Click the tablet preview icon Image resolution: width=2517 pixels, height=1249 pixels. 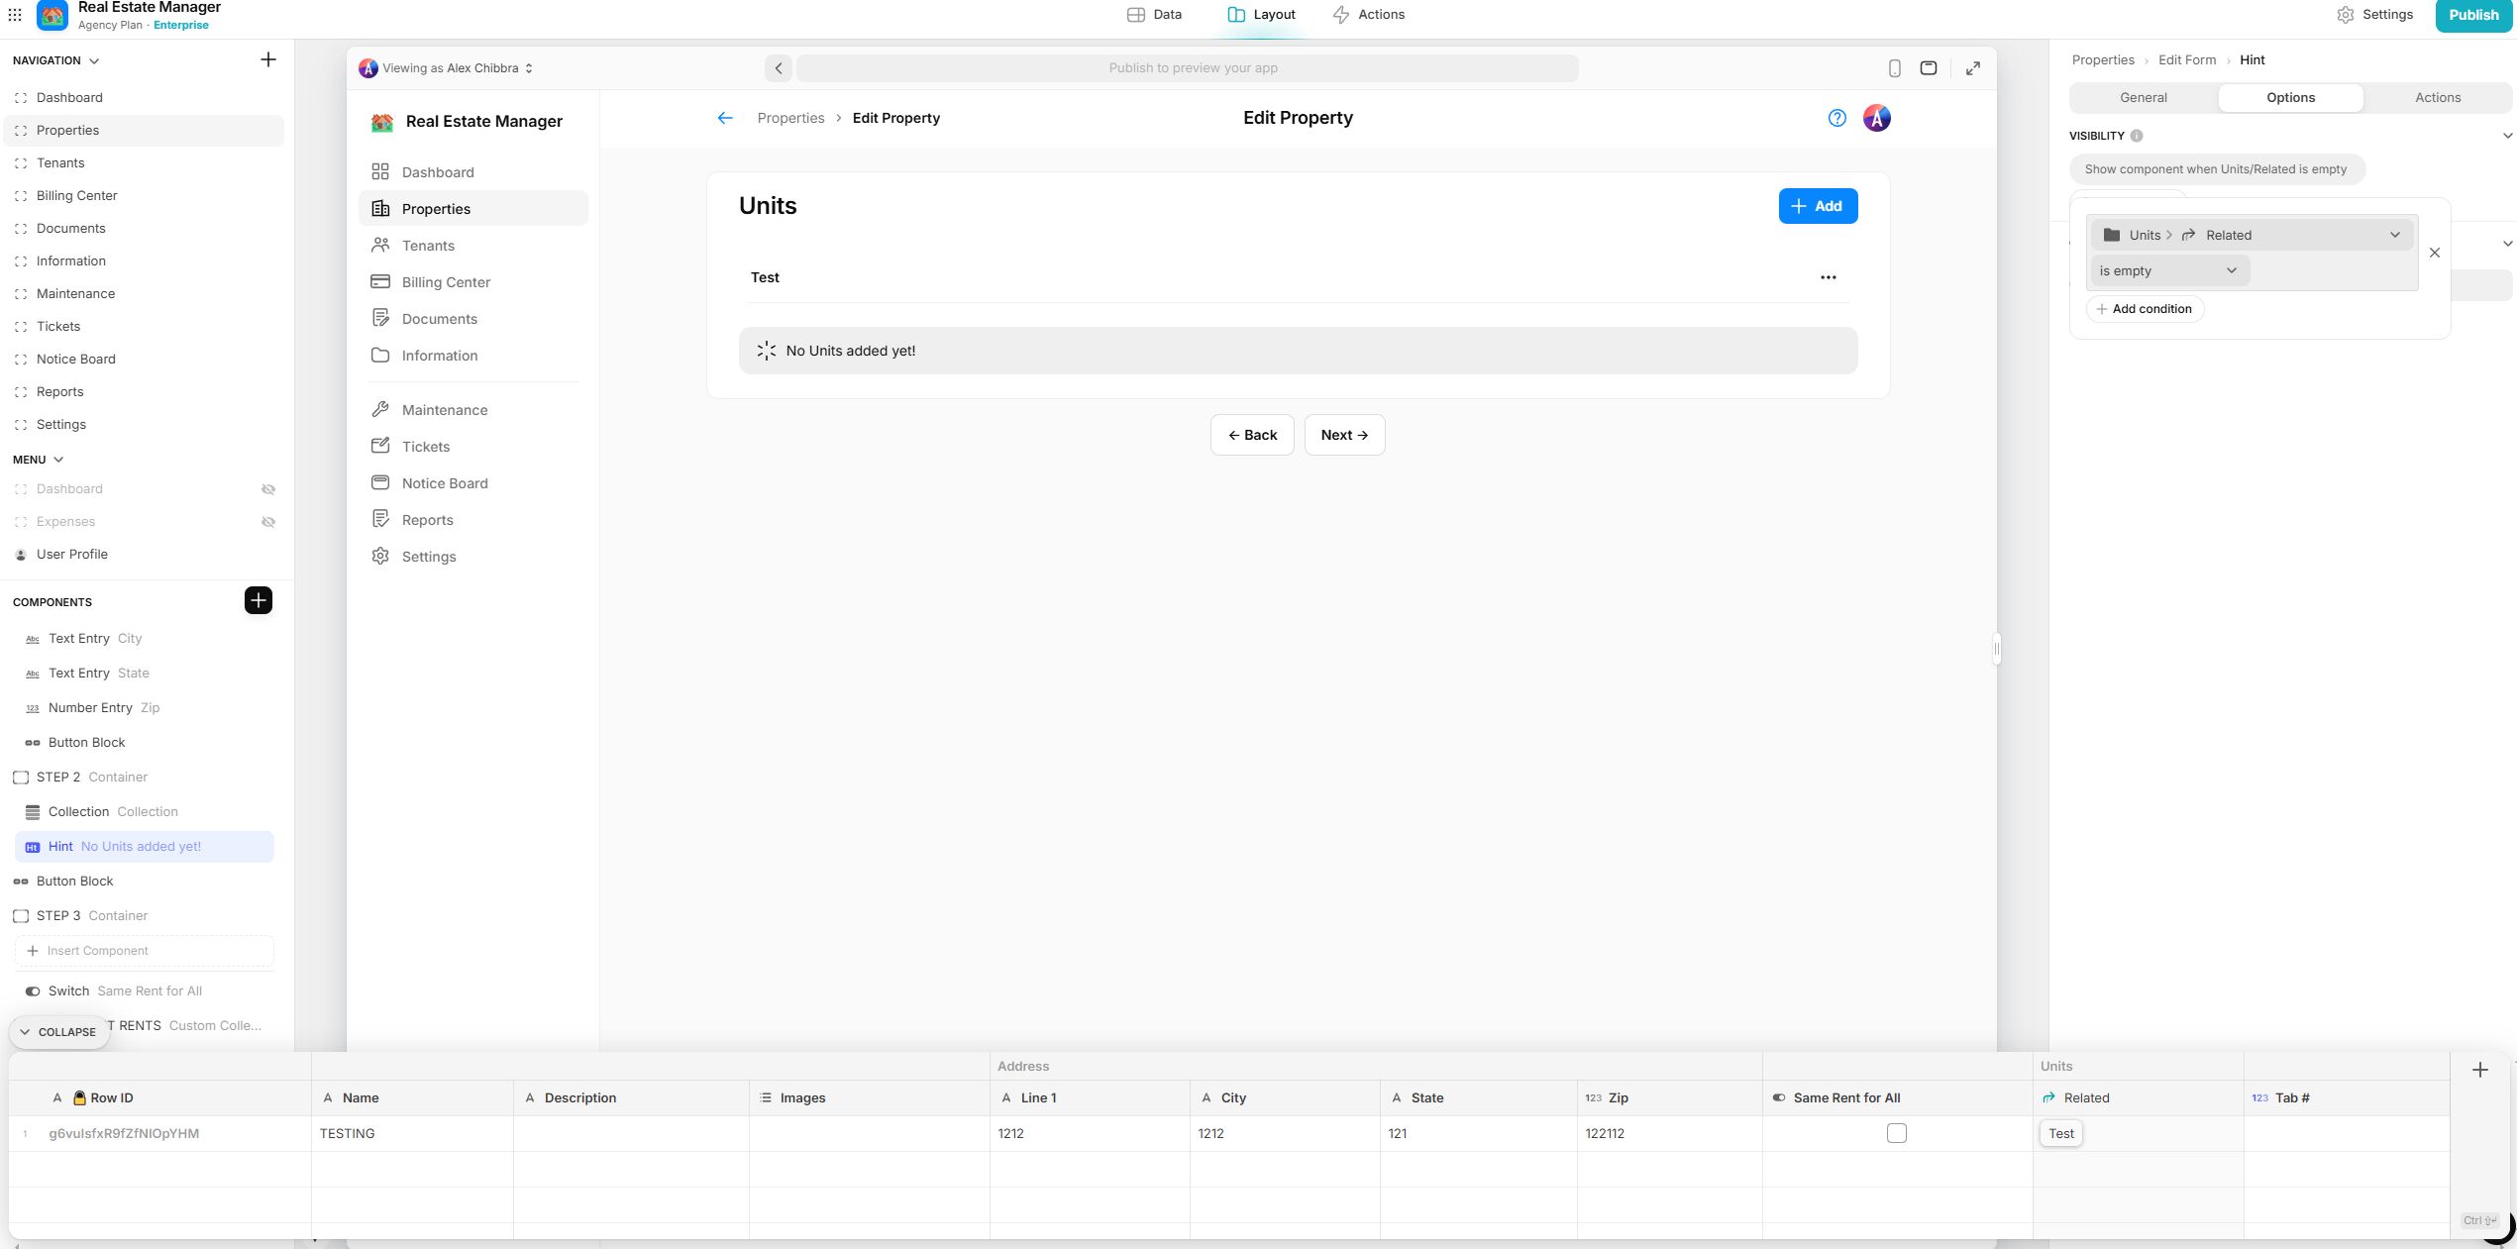click(x=1928, y=68)
